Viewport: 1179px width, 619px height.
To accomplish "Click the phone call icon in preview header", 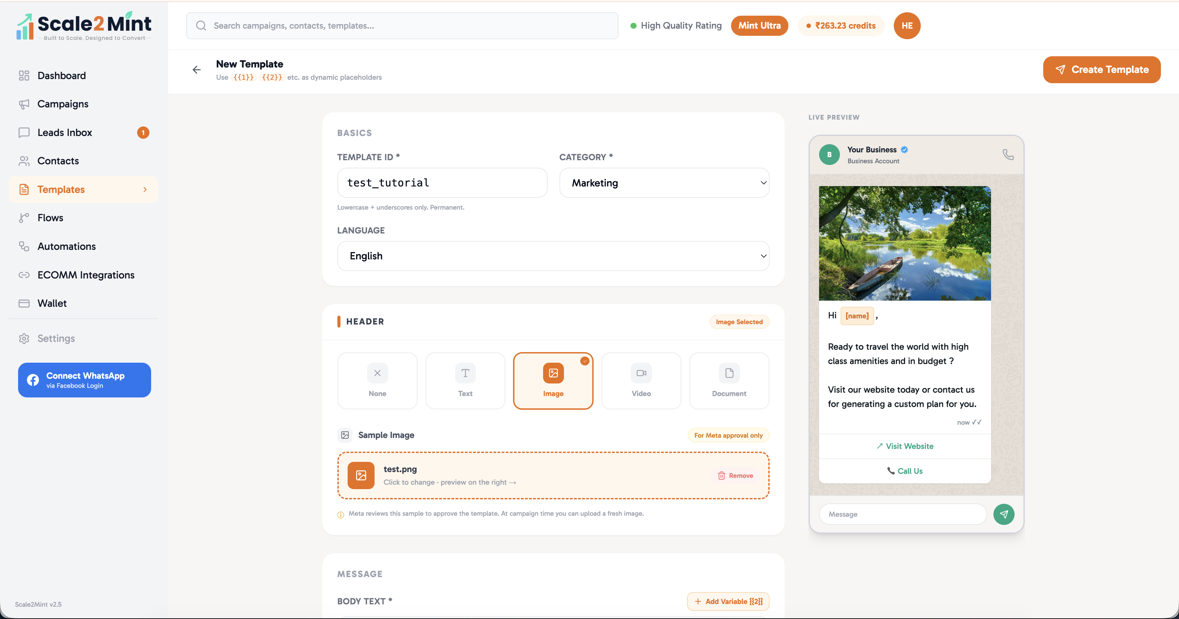I will pyautogui.click(x=1008, y=154).
